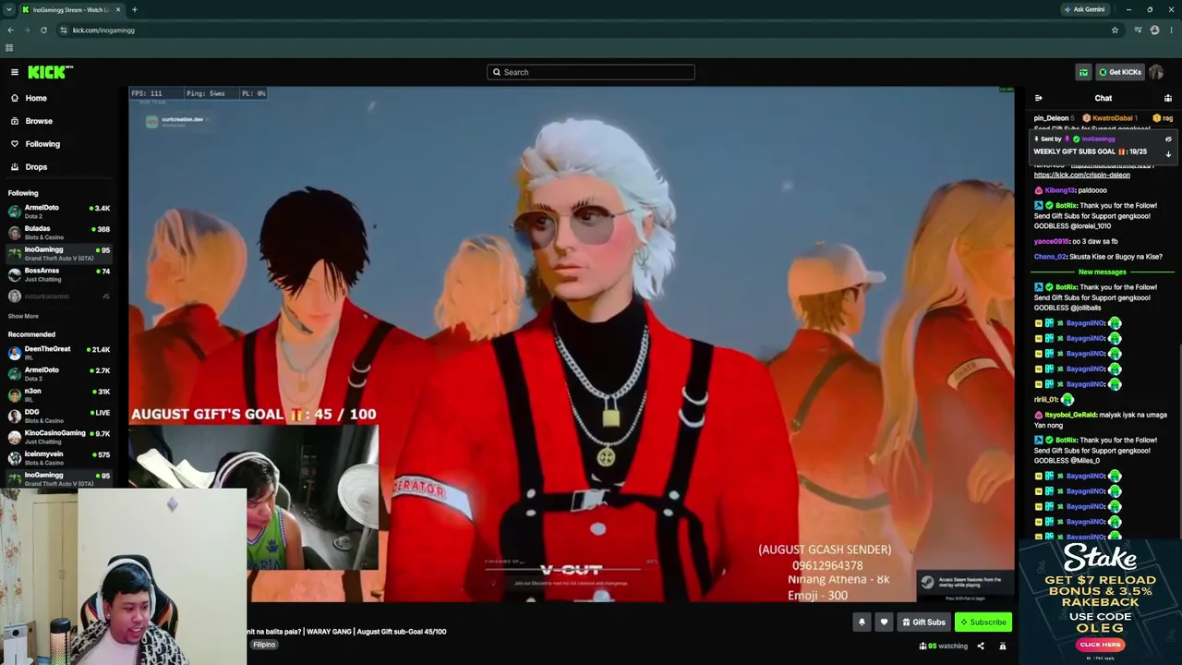Collapse the sidebar with the hamburger menu icon
Screen dimensions: 1182x665
coord(15,72)
